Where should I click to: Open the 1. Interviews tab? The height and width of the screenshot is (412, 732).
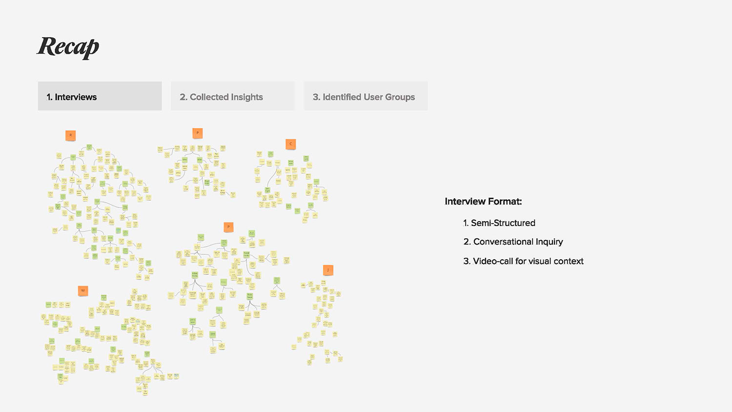100,96
